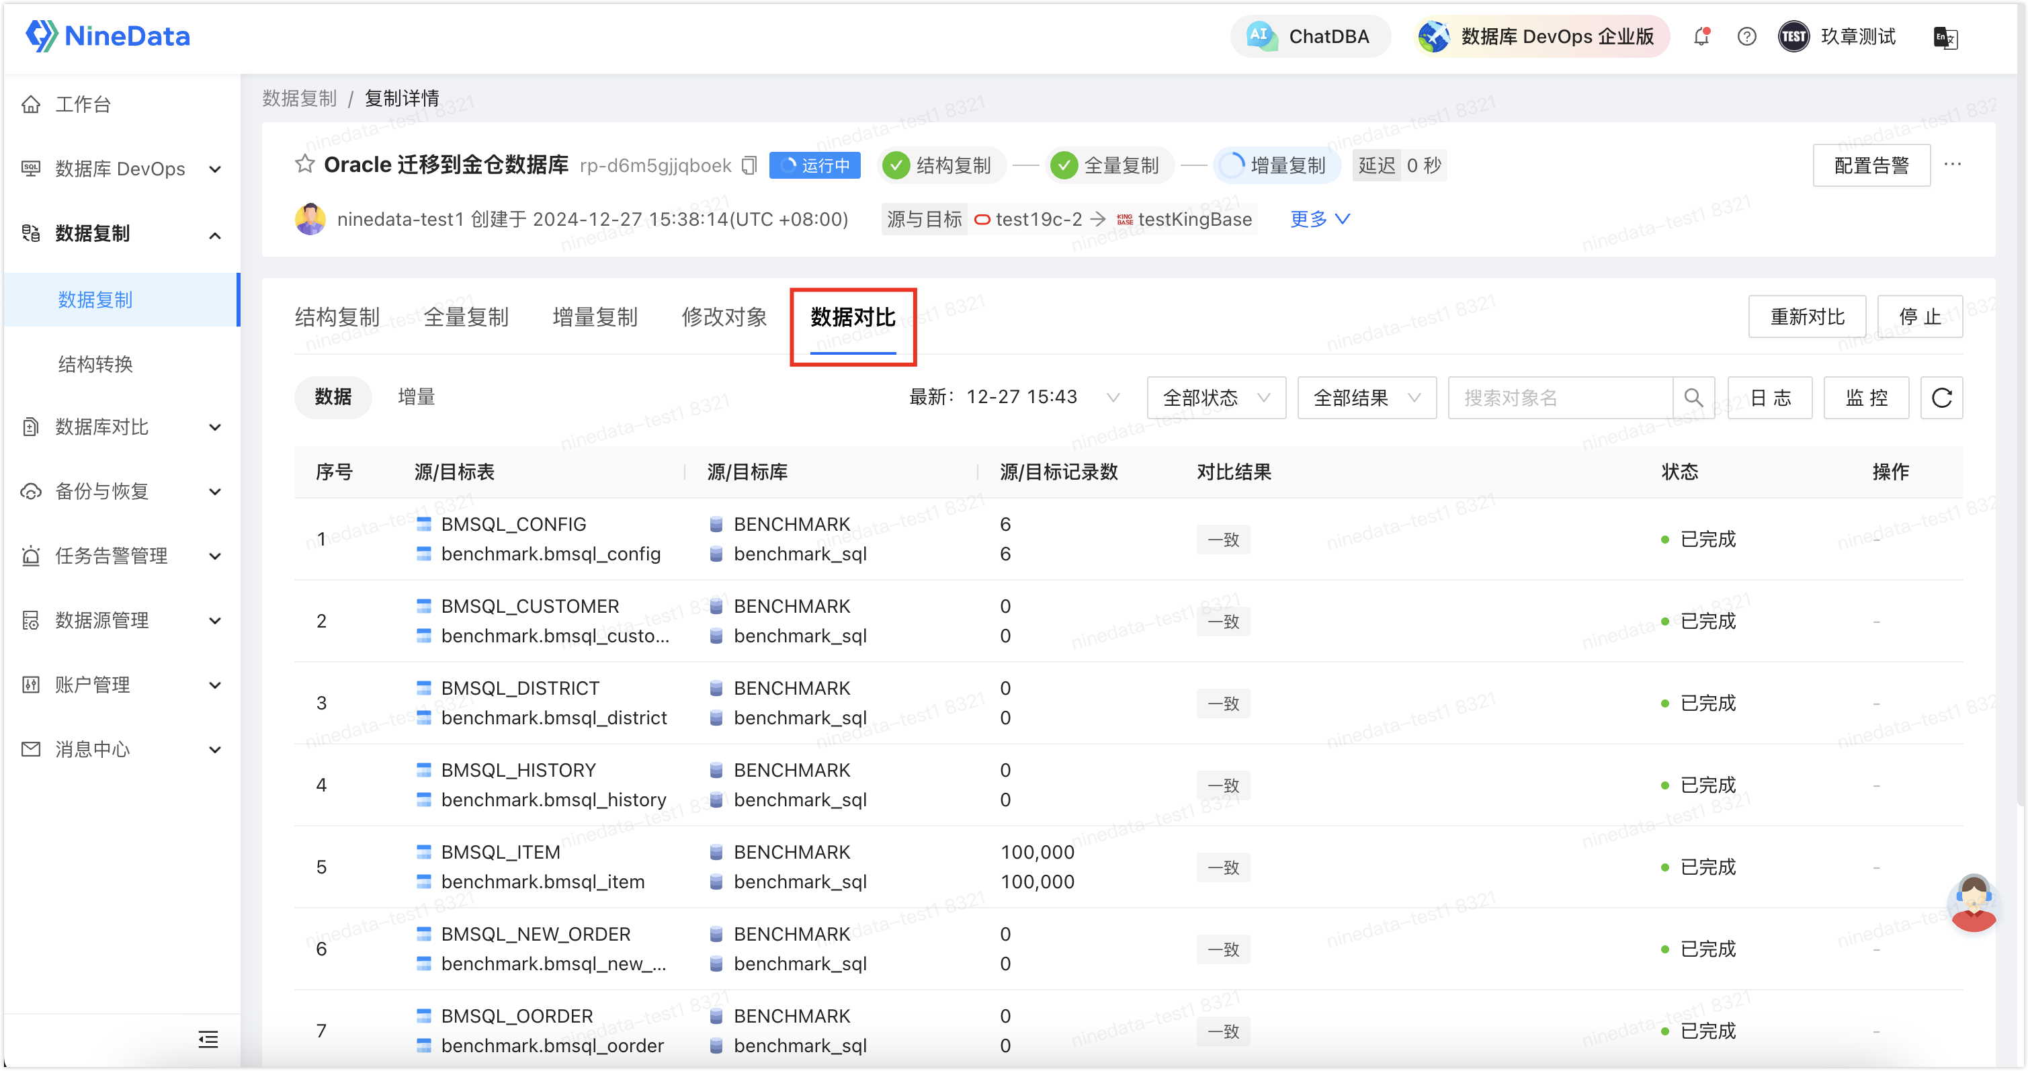Image resolution: width=2028 pixels, height=1071 pixels.
Task: Expand 消息中心 sidebar menu
Action: (122, 749)
